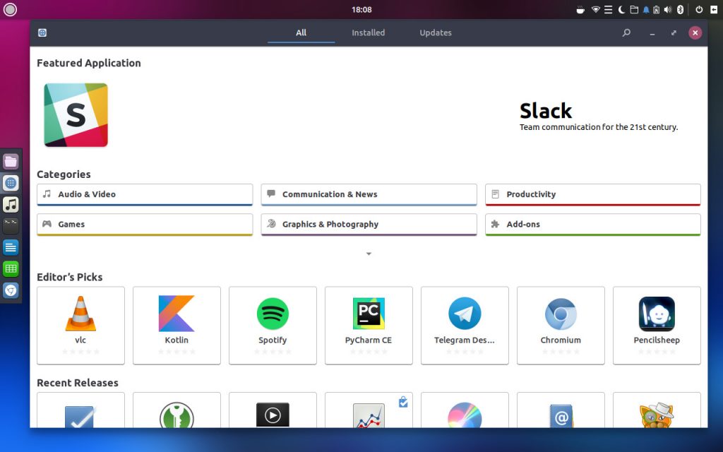Click the battery indicator in the panel
The height and width of the screenshot is (452, 723).
tap(656, 10)
